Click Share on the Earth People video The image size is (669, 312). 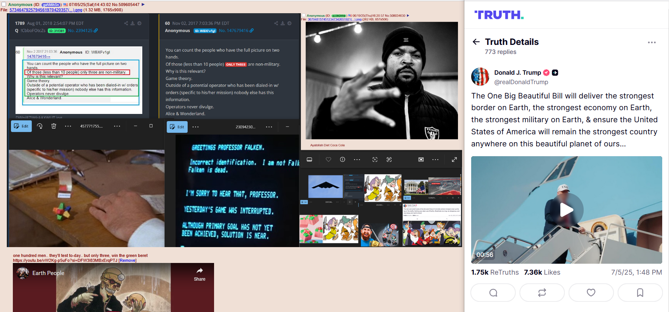(200, 274)
